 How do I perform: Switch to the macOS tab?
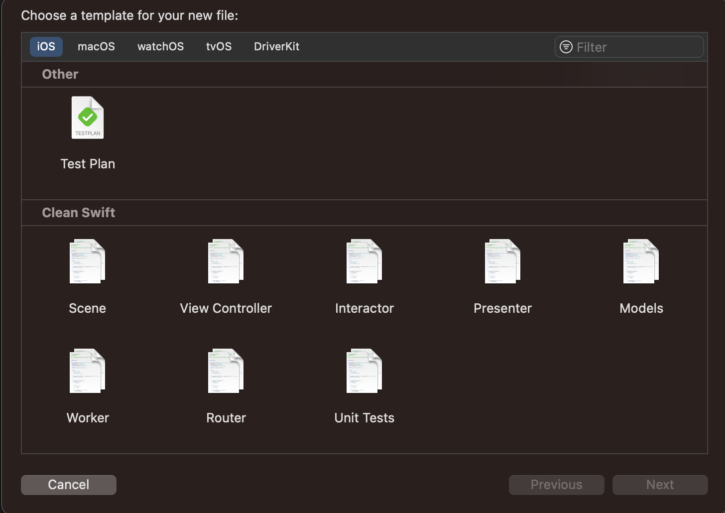(x=96, y=46)
